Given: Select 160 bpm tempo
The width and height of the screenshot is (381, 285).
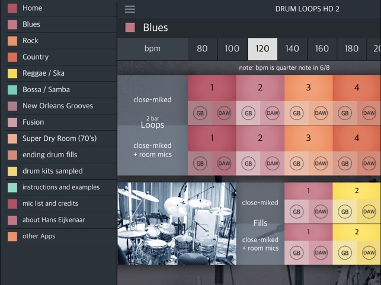Looking at the screenshot, I should [x=322, y=48].
